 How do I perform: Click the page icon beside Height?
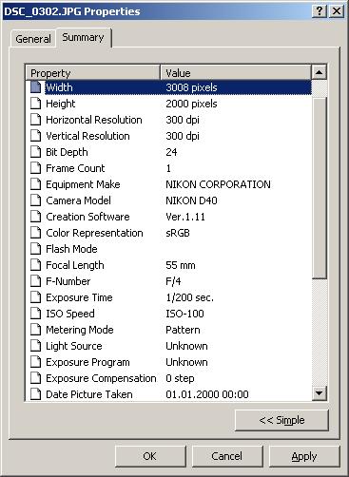click(x=35, y=104)
